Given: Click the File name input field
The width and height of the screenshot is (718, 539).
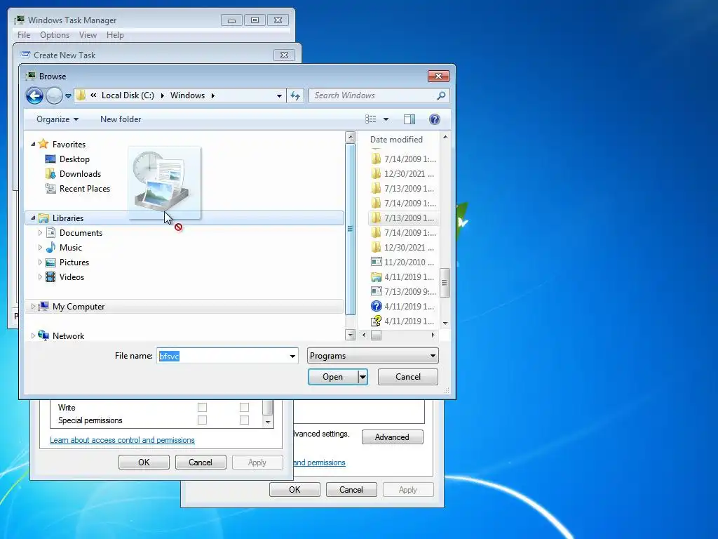Looking at the screenshot, I should [222, 356].
